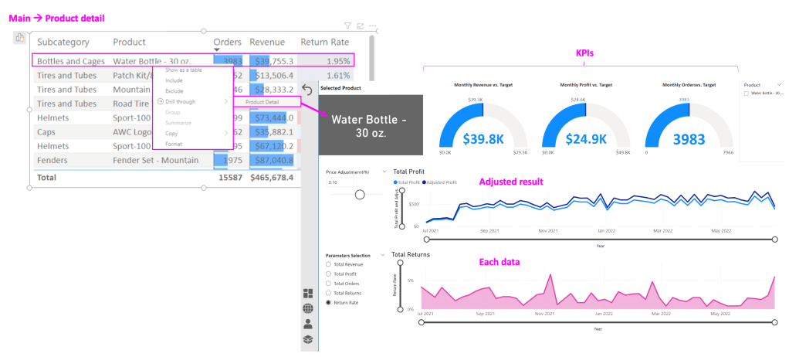The image size is (789, 357).
Task: Click the filter icon above the table
Action: (x=347, y=25)
